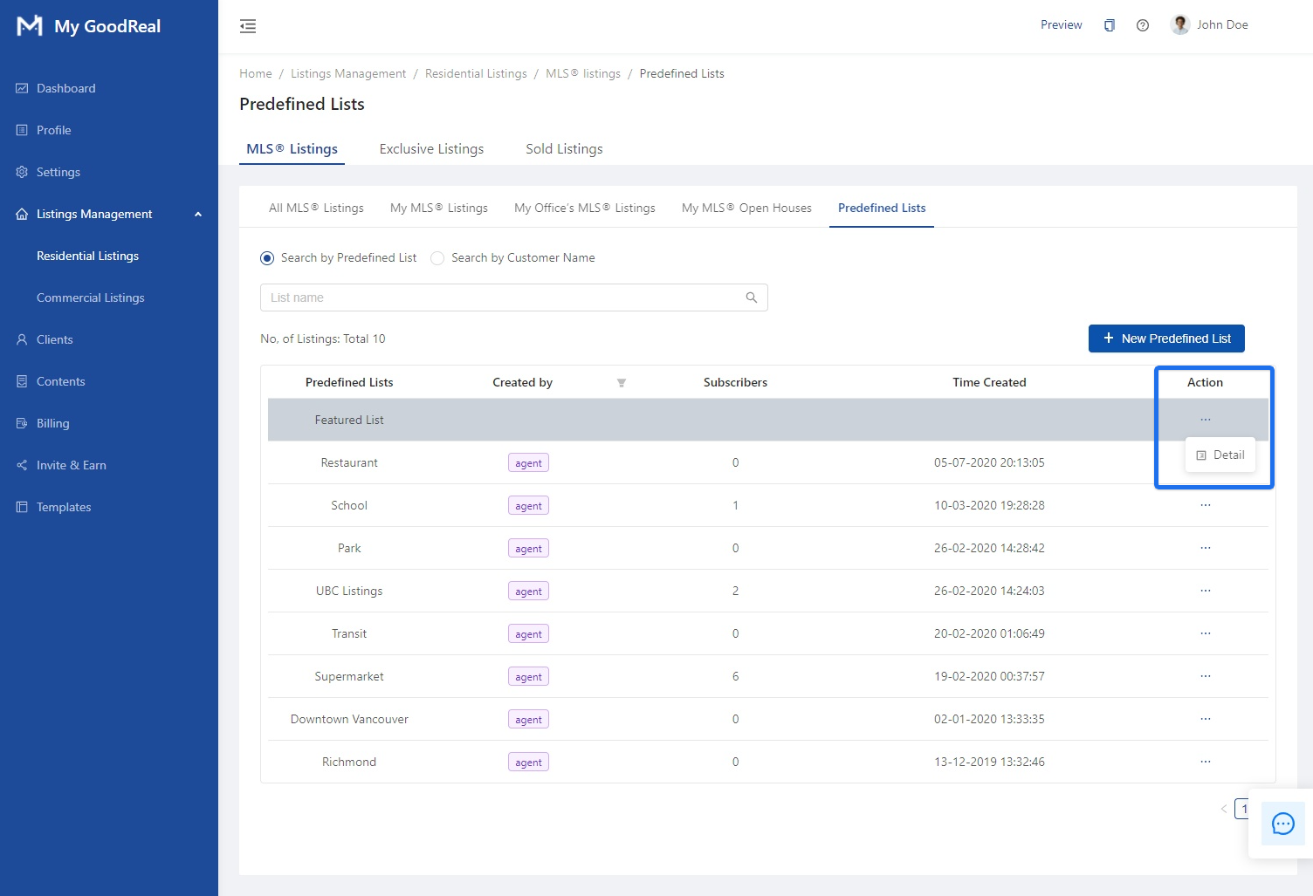Open the Dashboard from the sidebar
This screenshot has width=1313, height=896.
pos(65,88)
